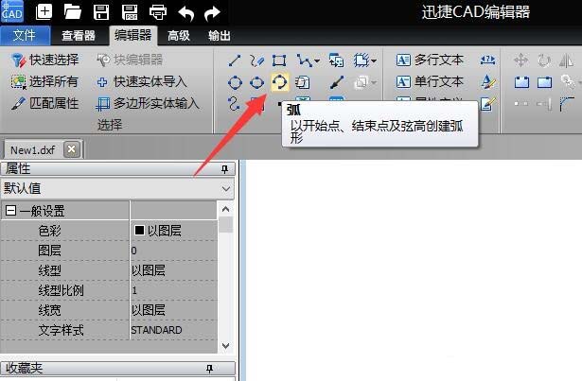The image size is (582, 381).
Task: Select the Rectangle drawing tool
Action: 279,61
